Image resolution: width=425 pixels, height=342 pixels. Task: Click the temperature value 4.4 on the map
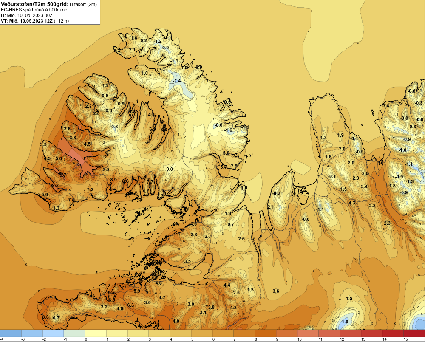pyautogui.click(x=227, y=285)
